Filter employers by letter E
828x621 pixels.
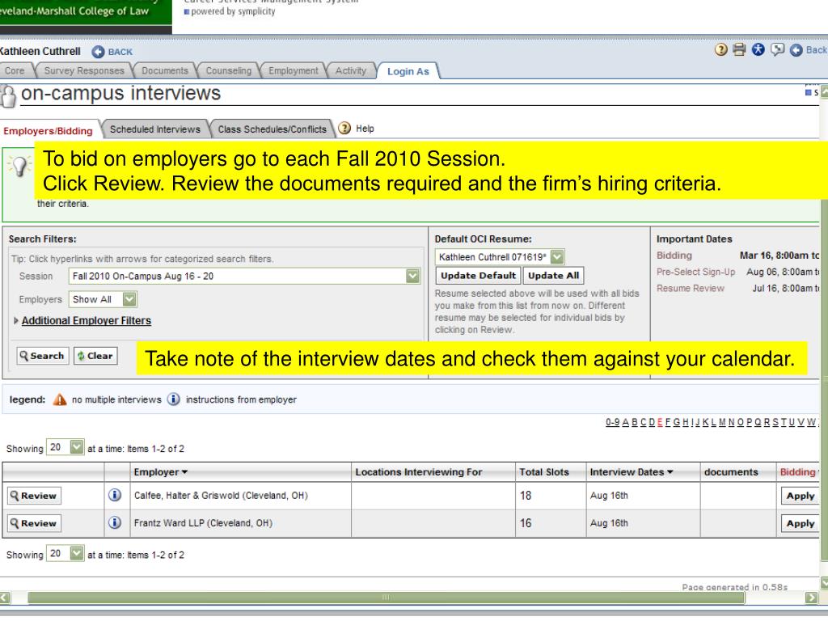click(x=660, y=422)
